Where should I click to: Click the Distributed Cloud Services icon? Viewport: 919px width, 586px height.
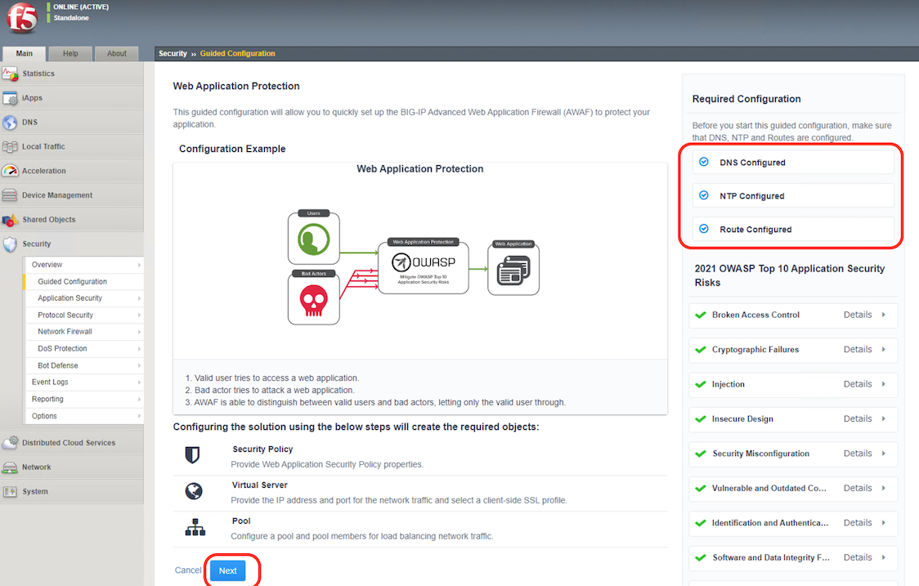point(10,442)
